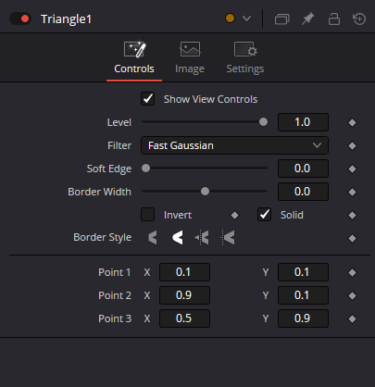Add keyframe for Invert

coord(234,215)
